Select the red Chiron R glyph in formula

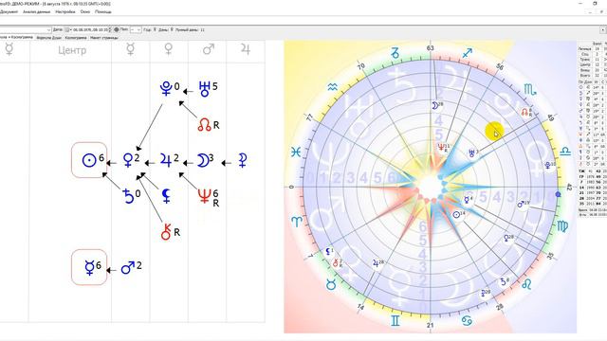click(170, 232)
